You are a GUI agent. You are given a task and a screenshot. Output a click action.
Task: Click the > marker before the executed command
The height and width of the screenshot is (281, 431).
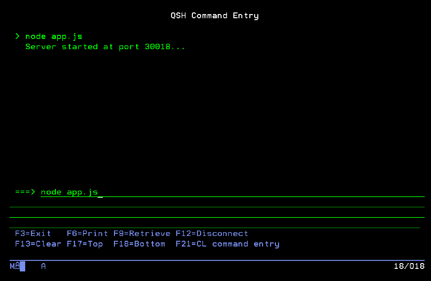click(17, 36)
